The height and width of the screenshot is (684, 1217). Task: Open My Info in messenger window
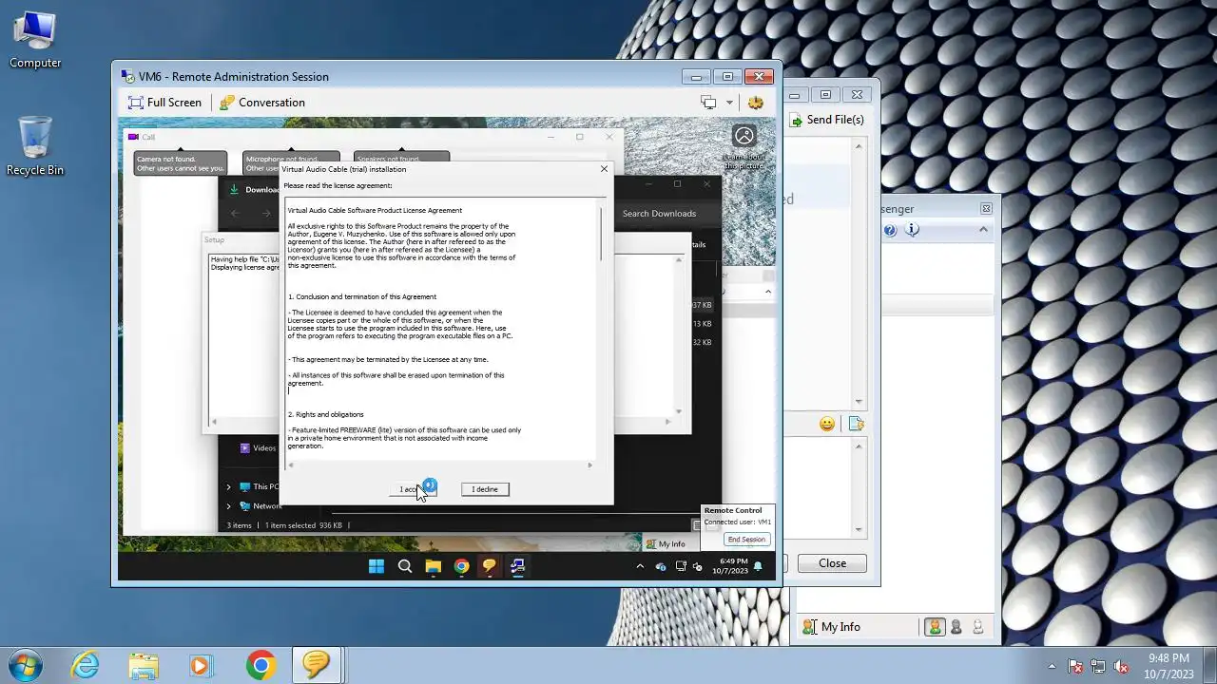click(x=832, y=627)
